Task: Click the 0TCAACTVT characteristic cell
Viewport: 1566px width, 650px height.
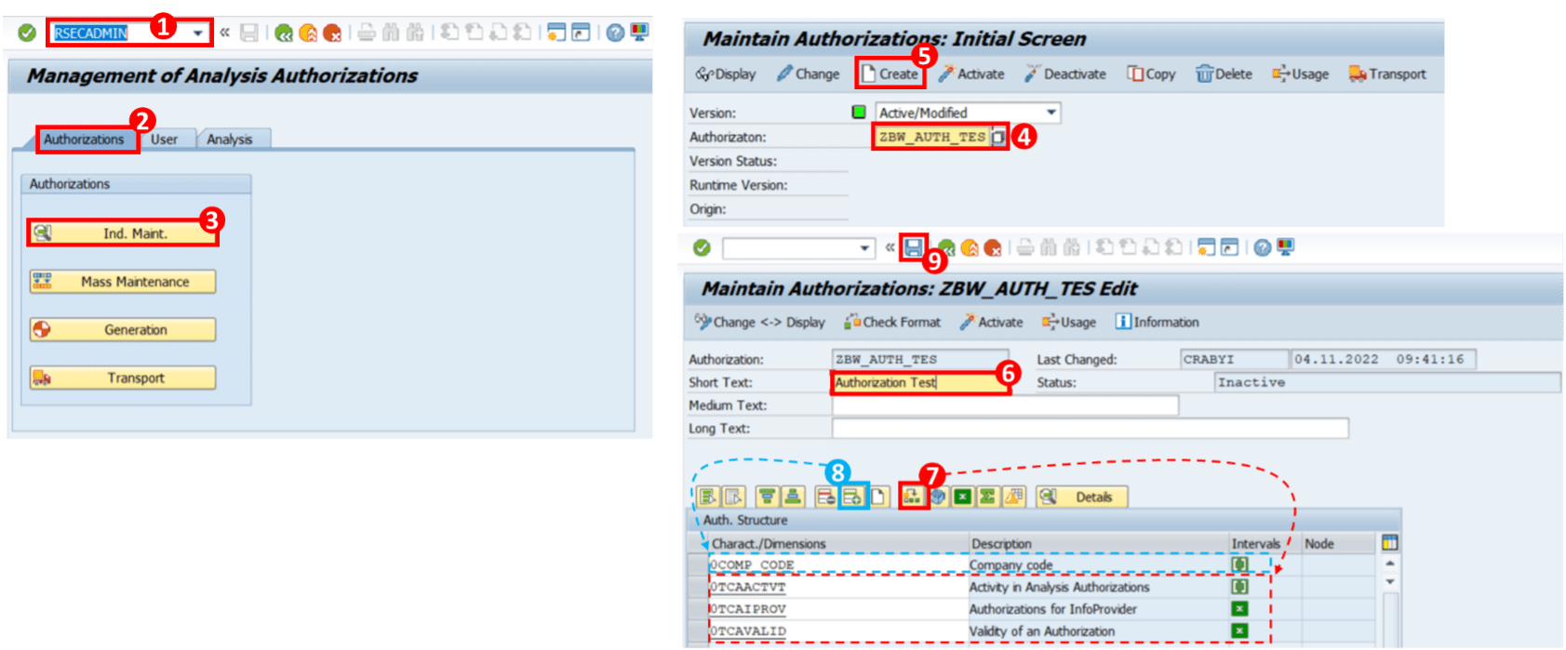Action: coord(837,588)
